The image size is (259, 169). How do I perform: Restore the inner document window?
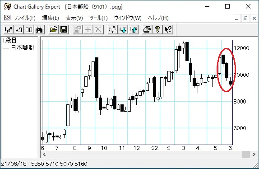pyautogui.click(x=245, y=18)
